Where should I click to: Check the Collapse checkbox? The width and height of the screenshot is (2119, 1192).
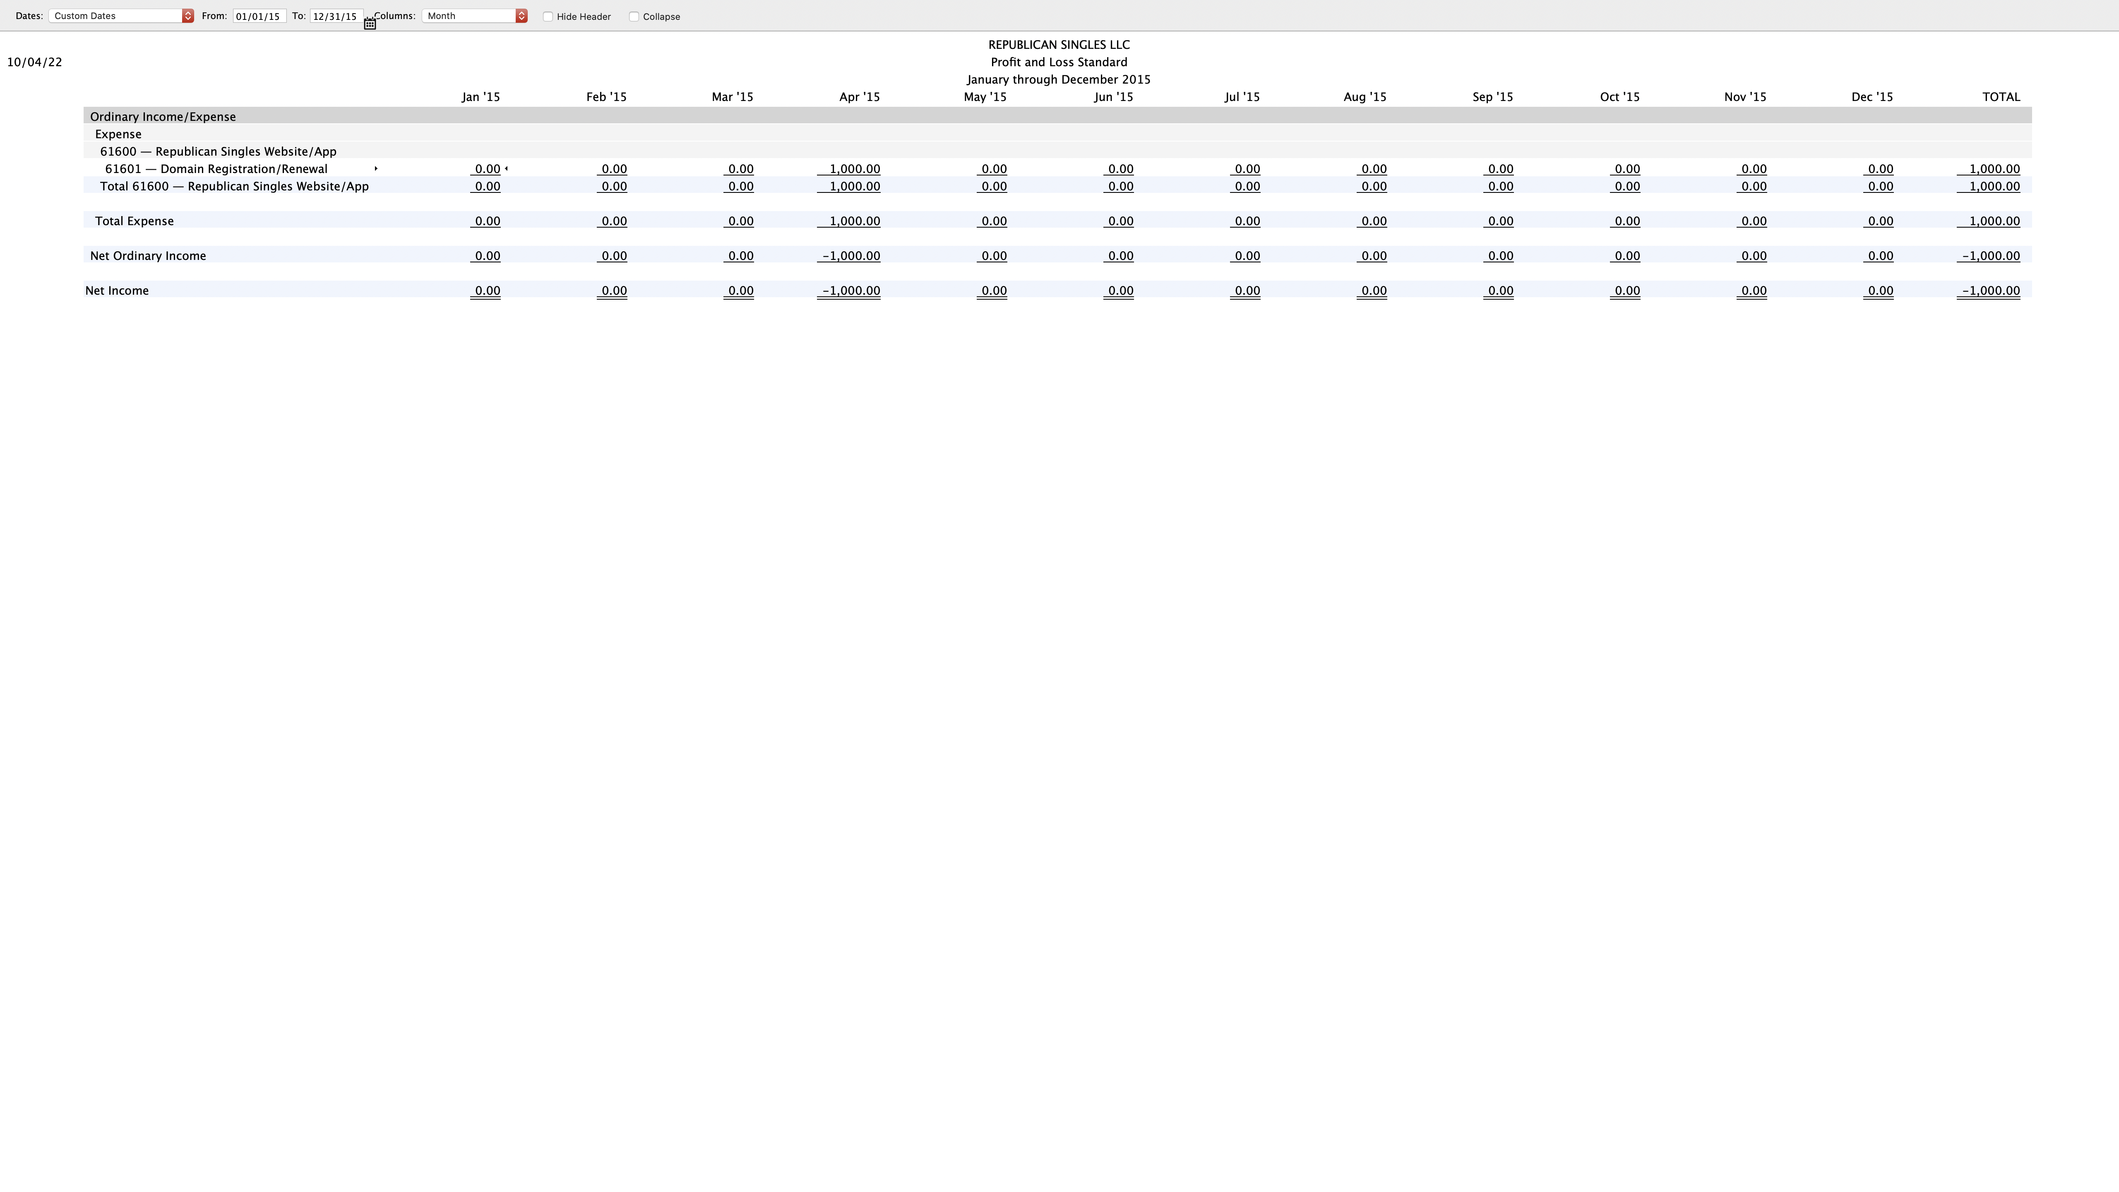pyautogui.click(x=634, y=17)
